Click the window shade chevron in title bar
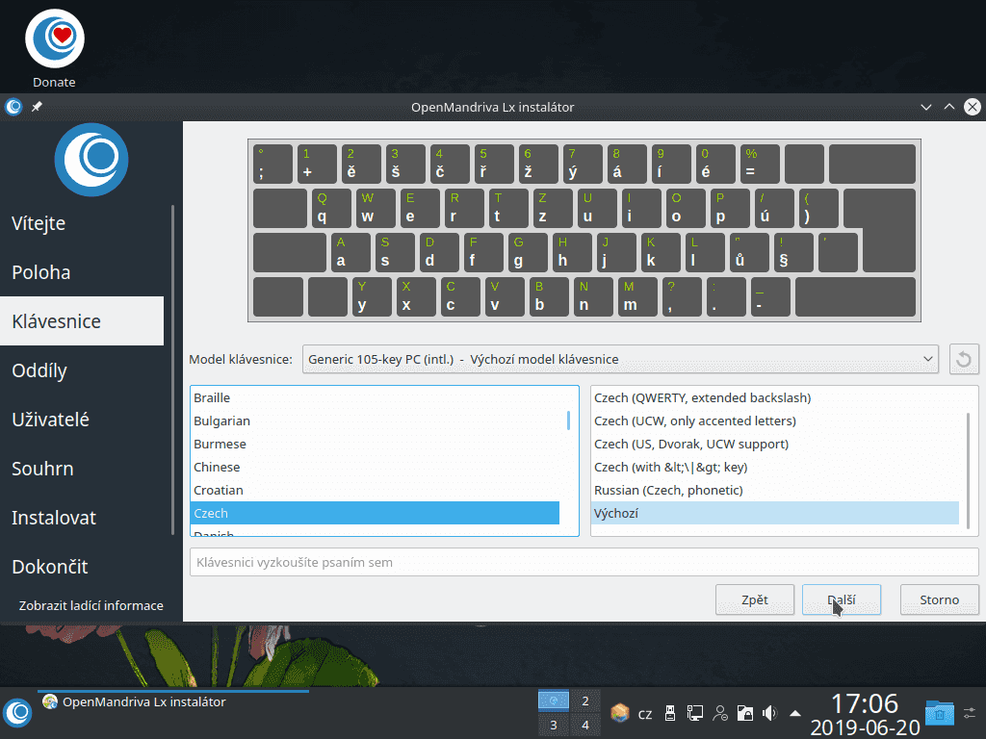This screenshot has width=986, height=739. pos(925,107)
